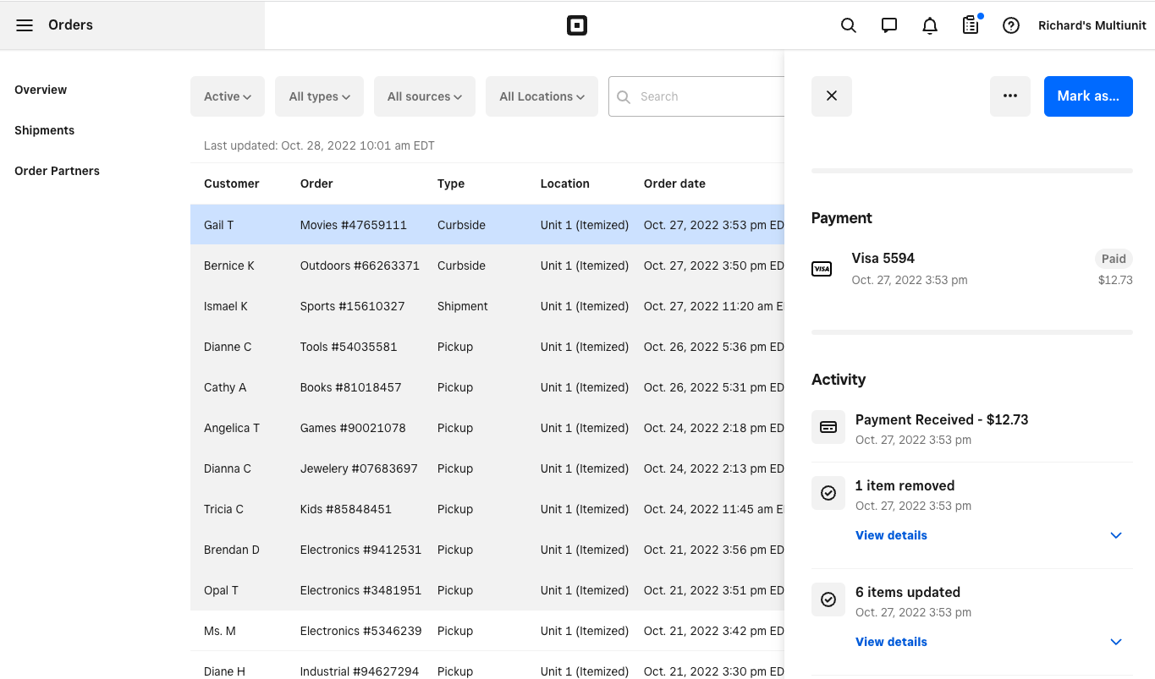Open the Active status filter
This screenshot has width=1155, height=679.
(x=227, y=96)
